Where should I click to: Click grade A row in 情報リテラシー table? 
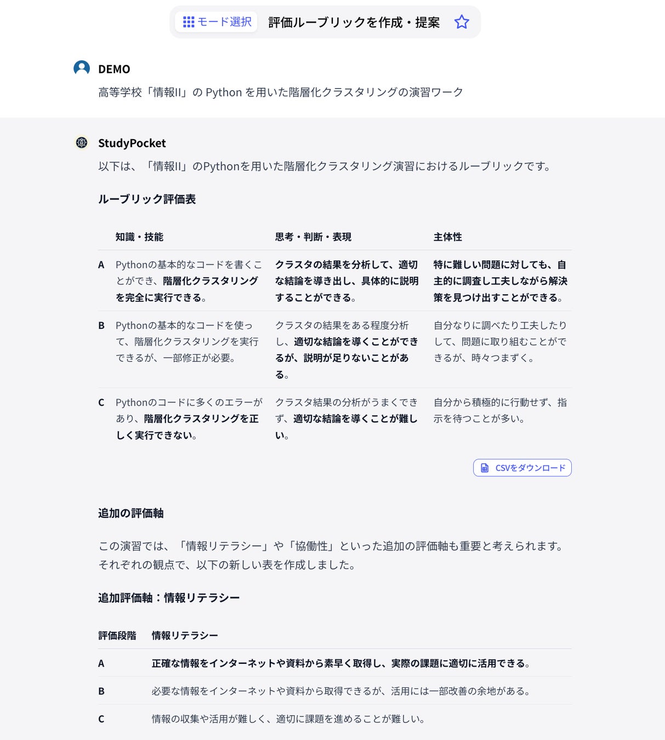335,663
